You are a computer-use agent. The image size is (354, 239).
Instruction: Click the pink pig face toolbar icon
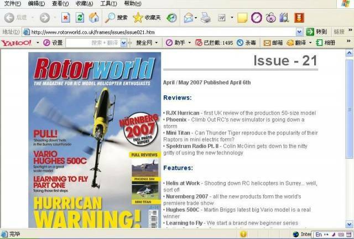[x=270, y=18]
